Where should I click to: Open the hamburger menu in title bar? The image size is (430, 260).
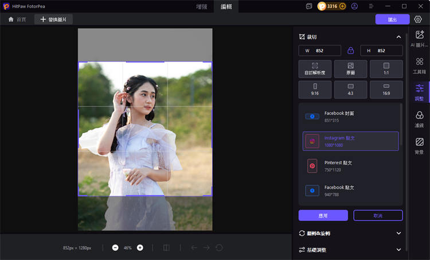click(x=371, y=6)
